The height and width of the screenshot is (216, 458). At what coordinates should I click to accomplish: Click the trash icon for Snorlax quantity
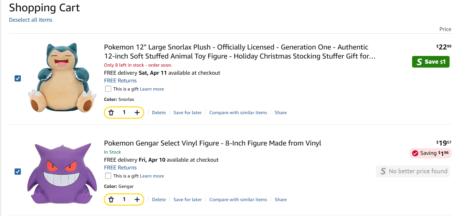click(x=111, y=113)
